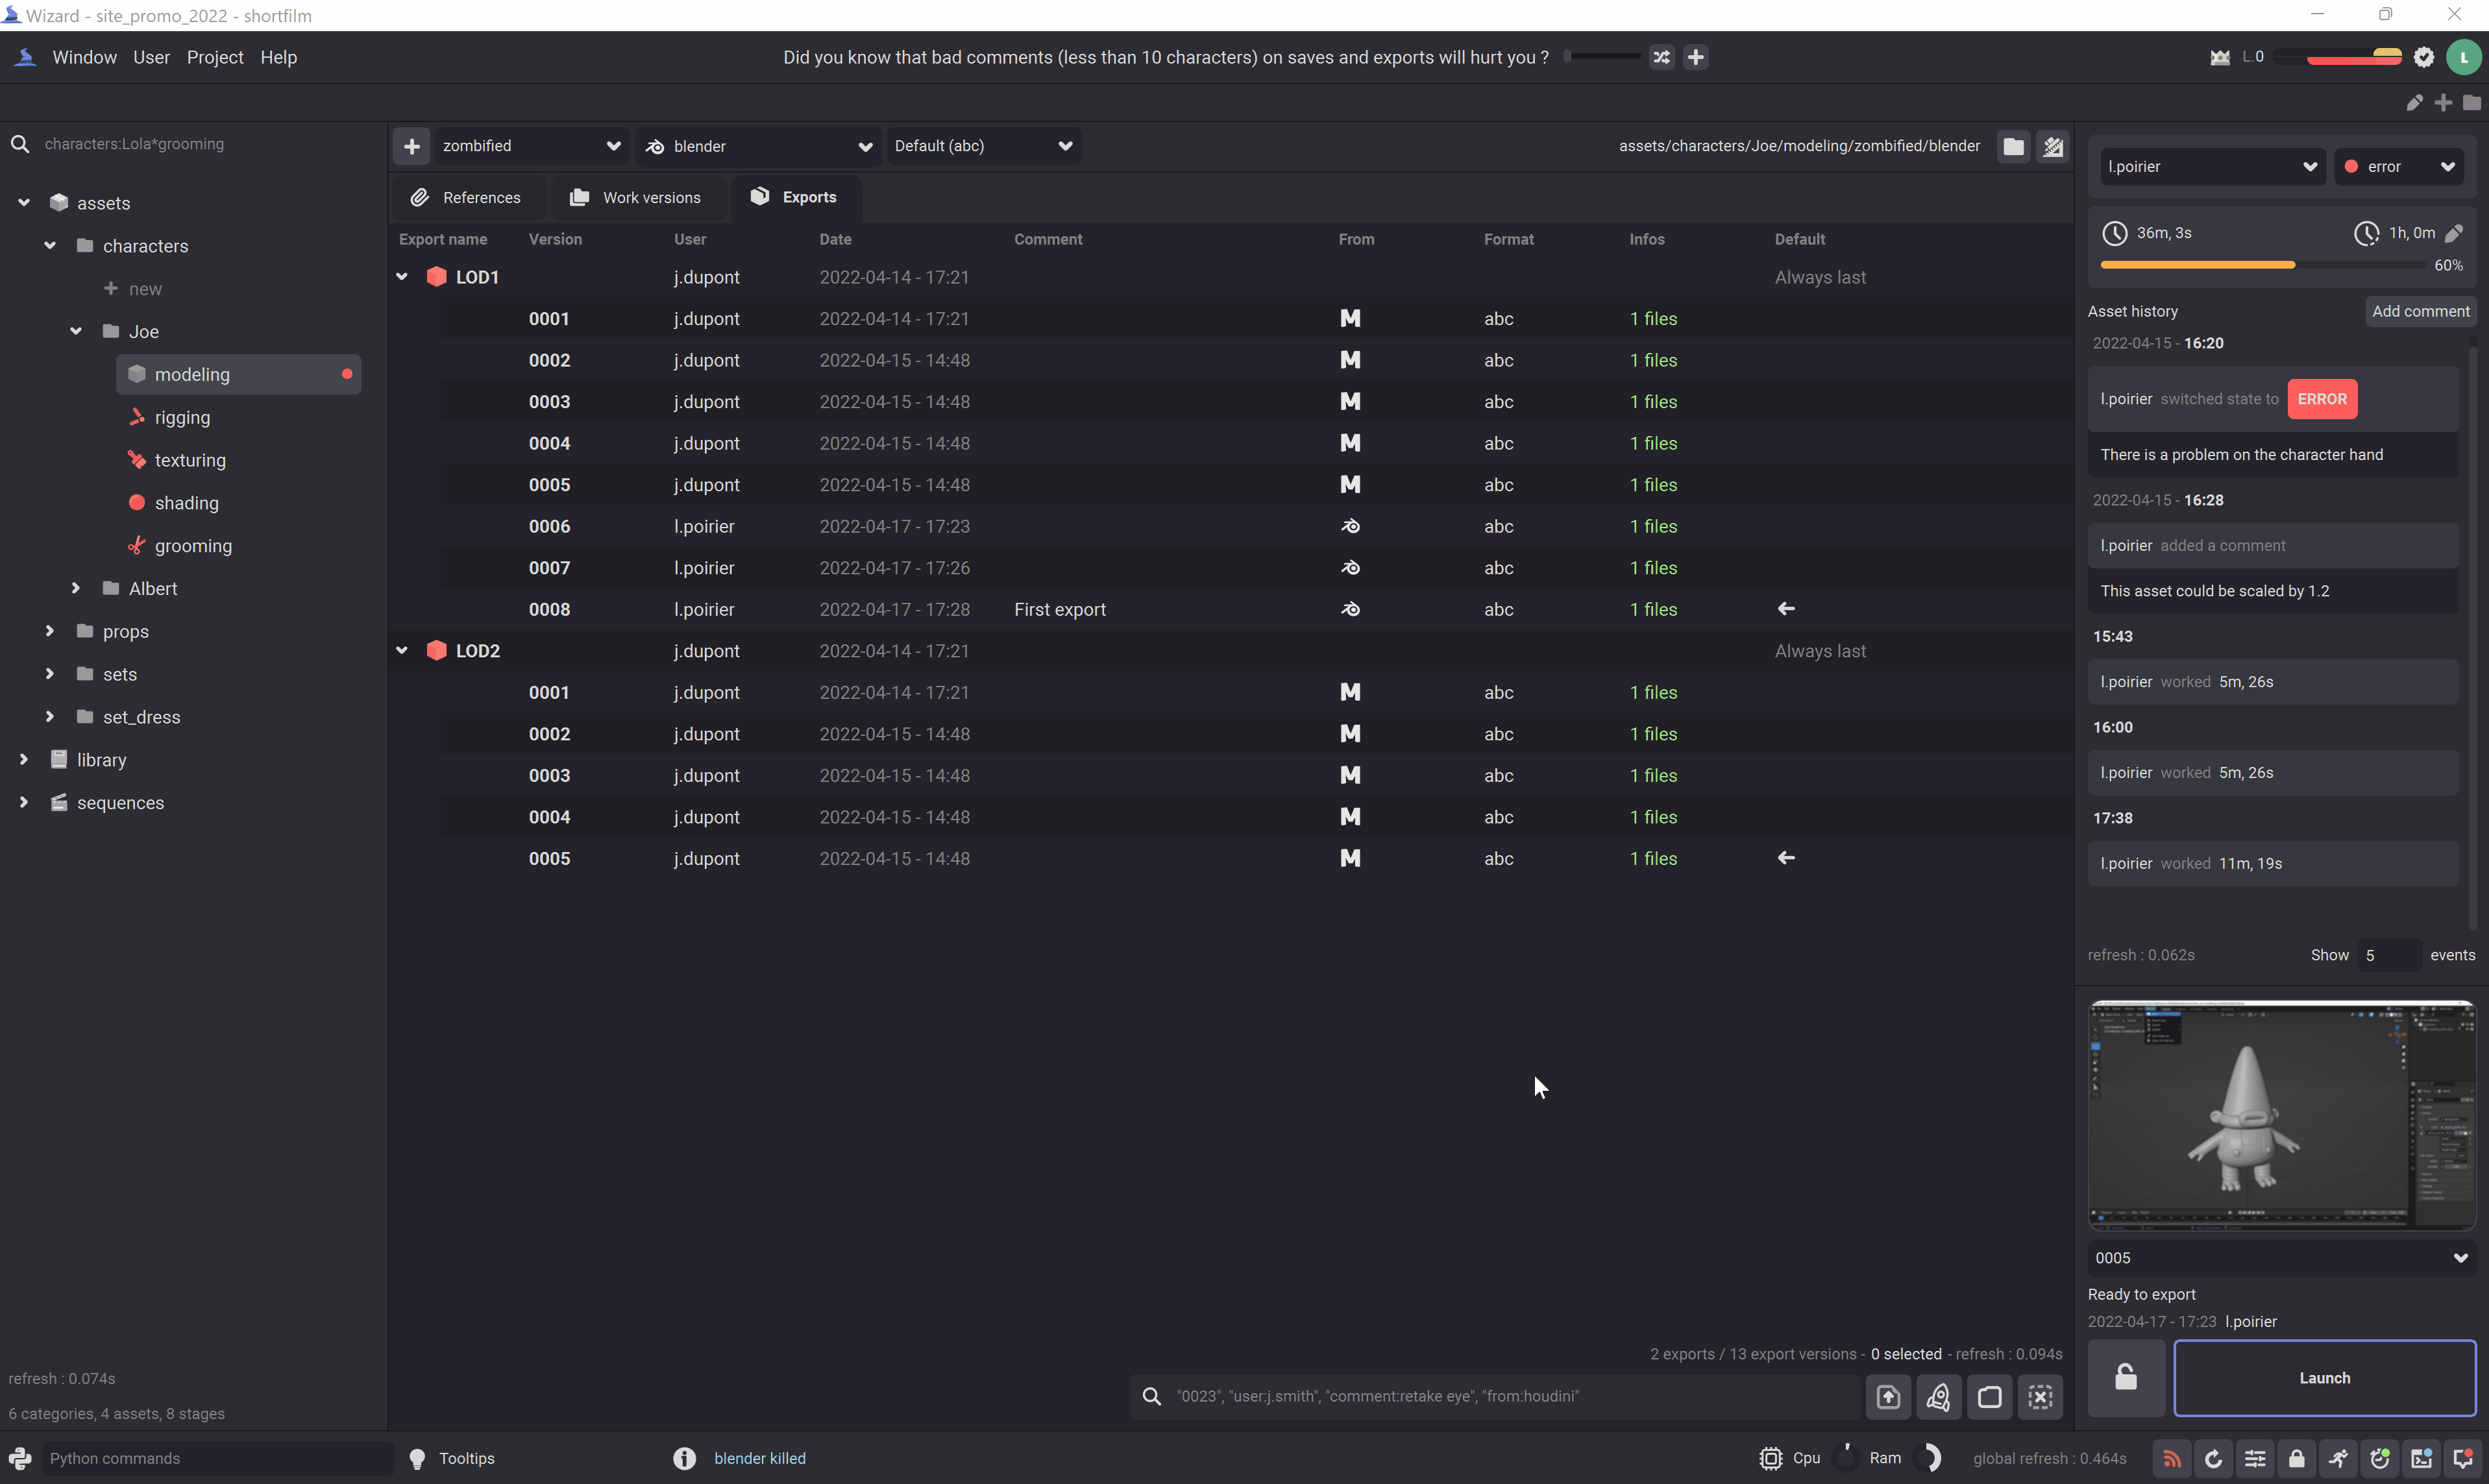Switch to the References tab
This screenshot has height=1484, width=2489.
pos(467,198)
